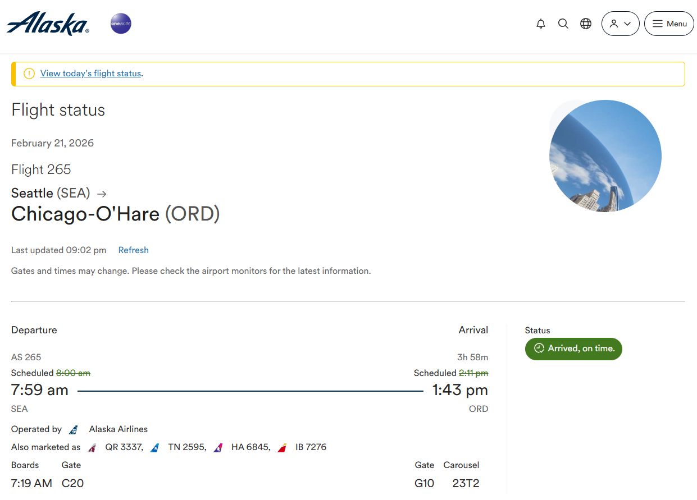Refresh the flight status
The height and width of the screenshot is (500, 697).
[x=133, y=250]
